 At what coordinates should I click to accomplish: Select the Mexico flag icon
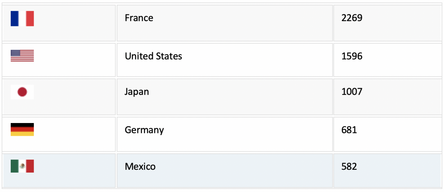(22, 166)
